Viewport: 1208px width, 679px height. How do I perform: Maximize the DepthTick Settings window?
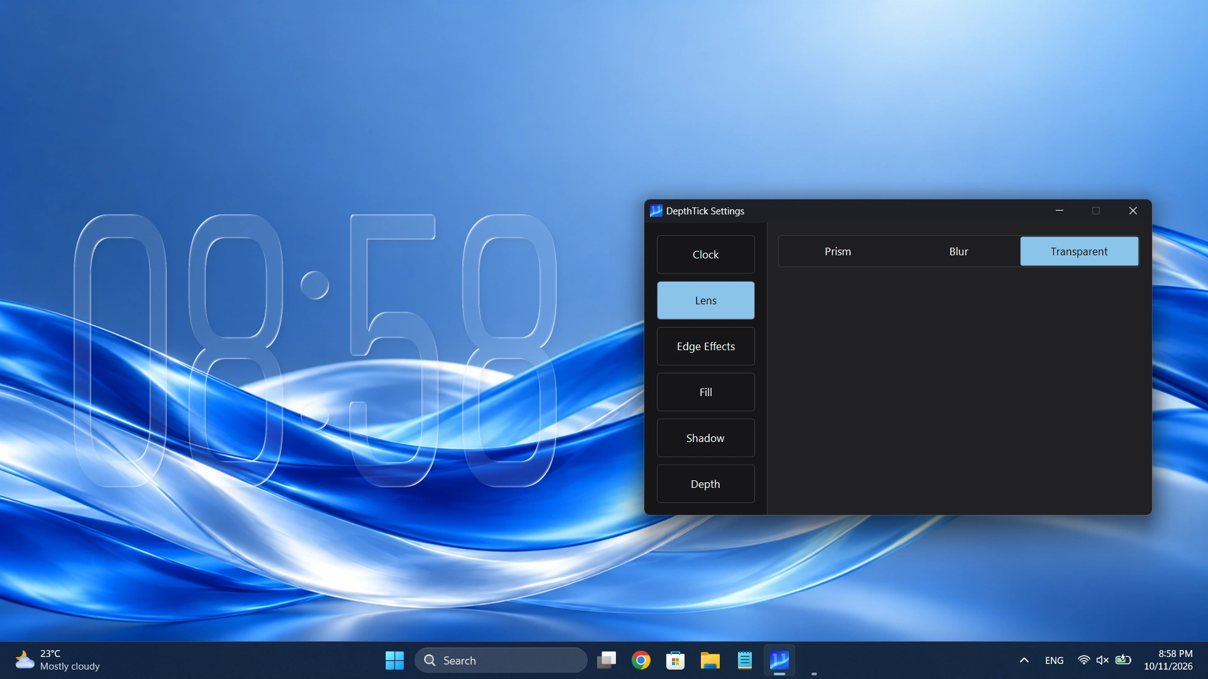(1096, 211)
